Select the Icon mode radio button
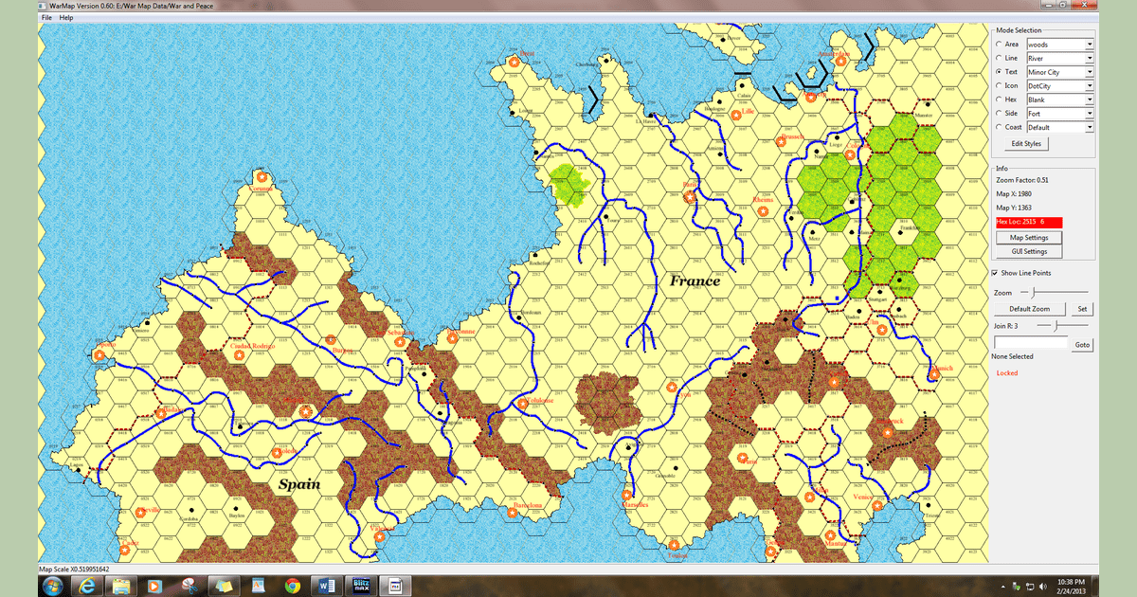The image size is (1137, 597). pyautogui.click(x=999, y=86)
